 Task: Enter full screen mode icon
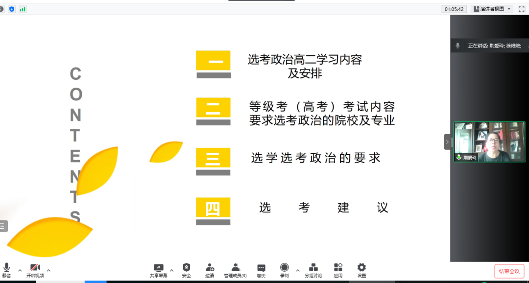pyautogui.click(x=521, y=9)
